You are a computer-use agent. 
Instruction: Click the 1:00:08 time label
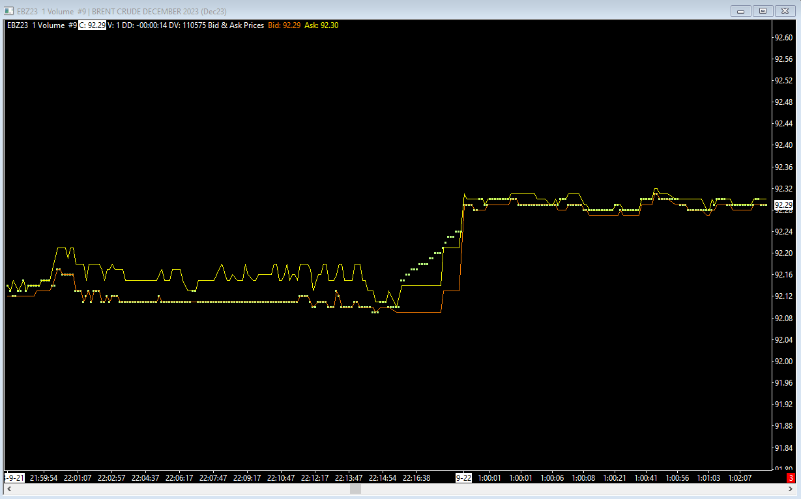[583, 478]
